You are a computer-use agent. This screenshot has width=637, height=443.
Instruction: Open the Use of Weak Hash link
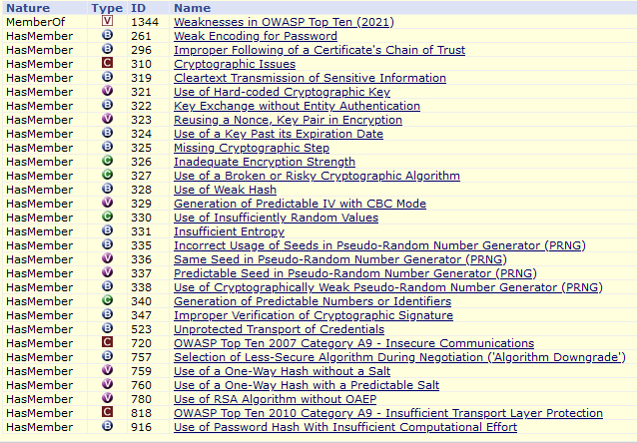pos(225,190)
